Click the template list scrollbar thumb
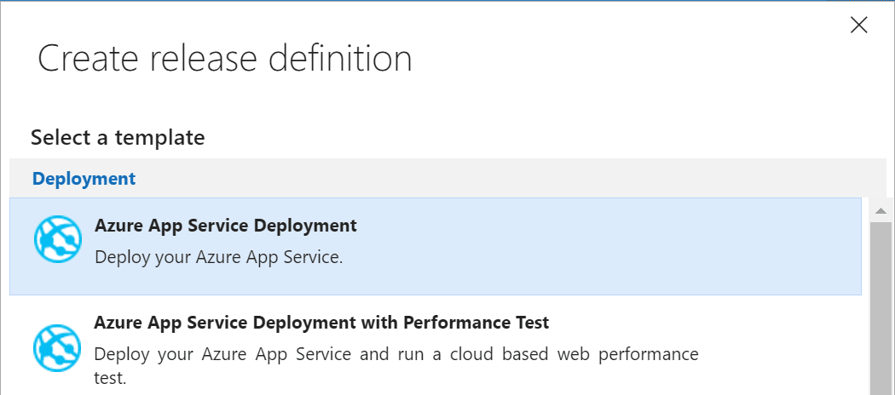Image resolution: width=895 pixels, height=395 pixels. pos(881,308)
